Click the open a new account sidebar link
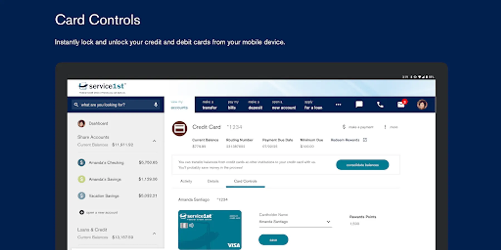Screen dimensions: 501x250 [x=102, y=212]
